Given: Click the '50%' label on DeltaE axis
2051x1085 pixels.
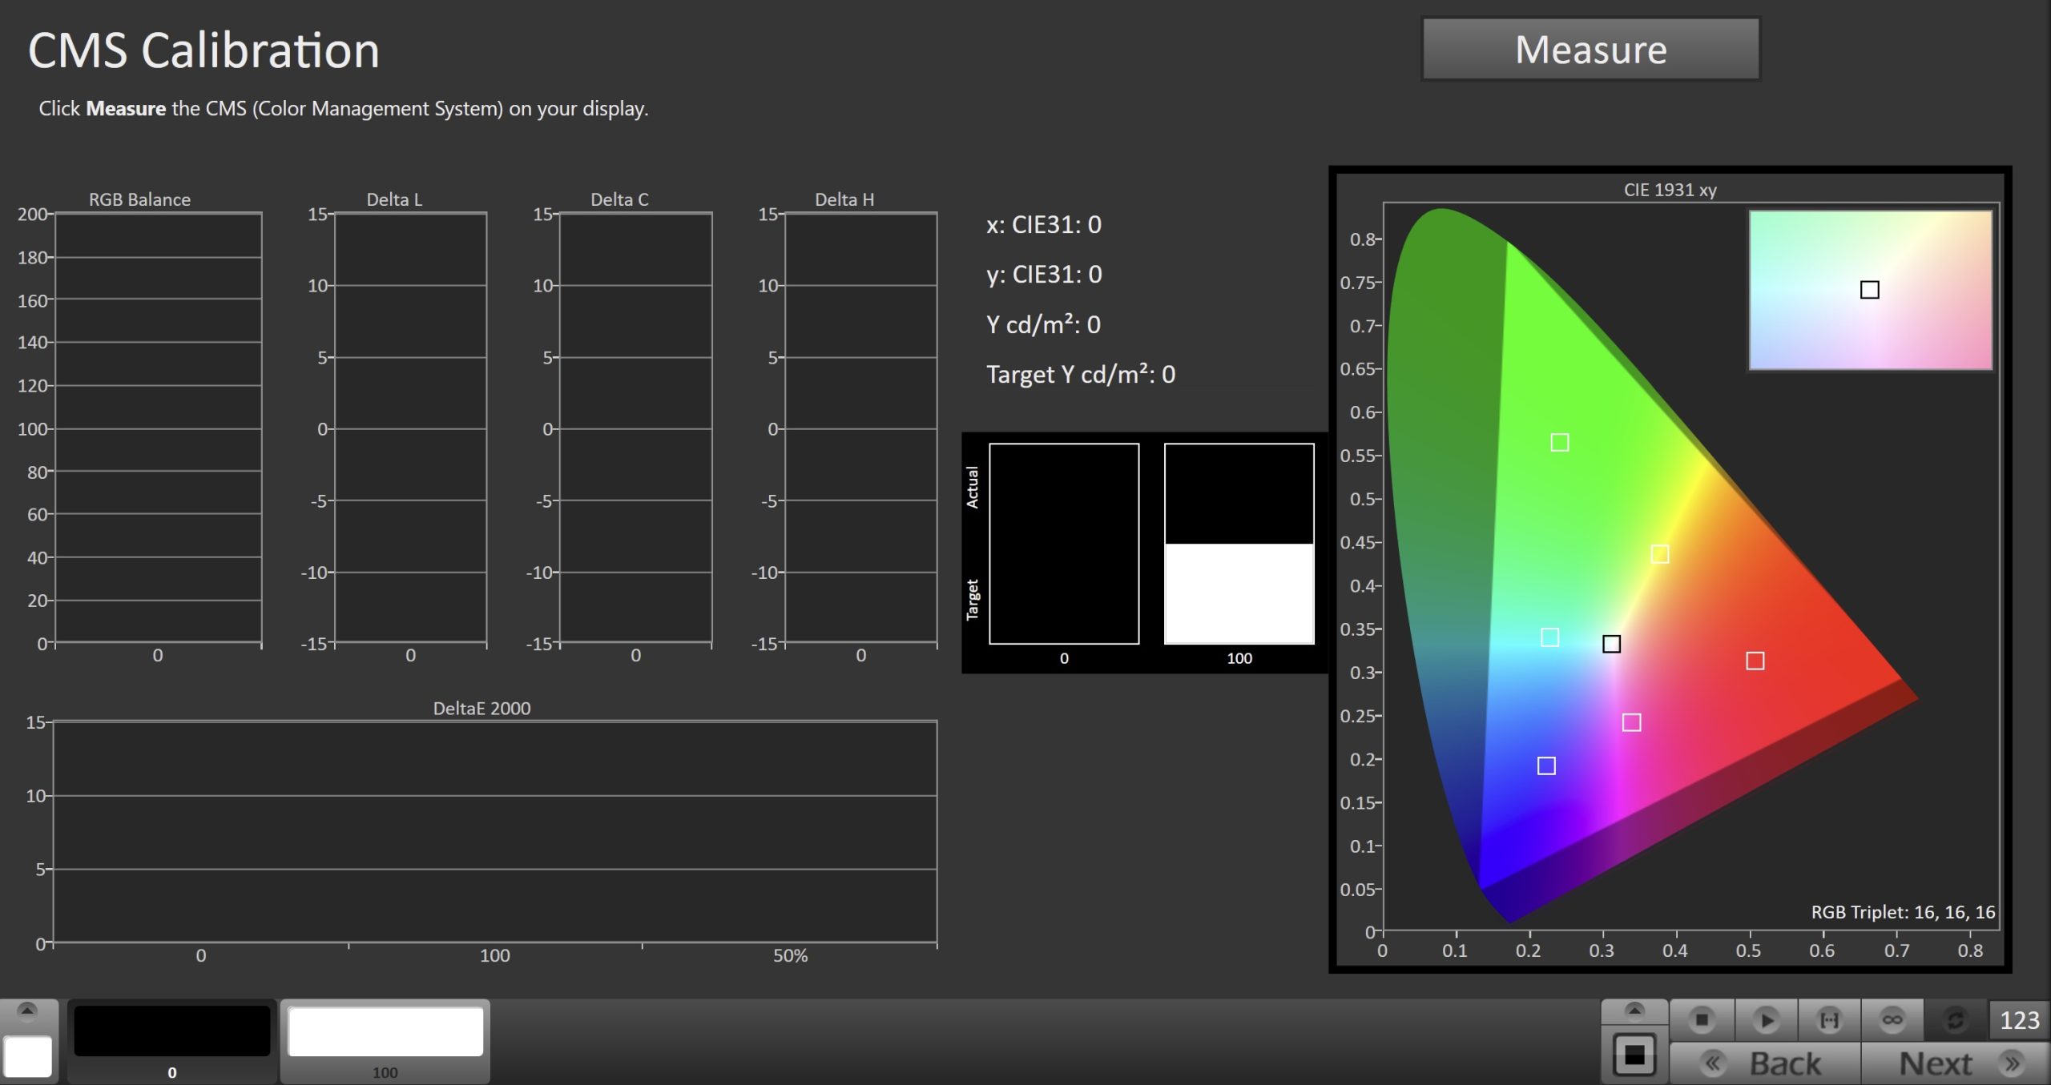Looking at the screenshot, I should tap(790, 955).
